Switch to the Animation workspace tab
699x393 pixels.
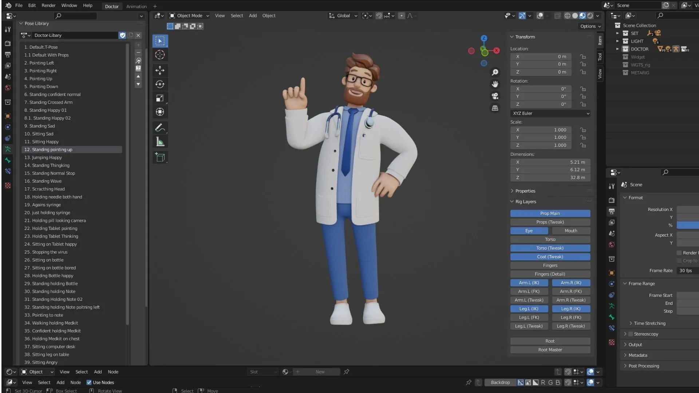point(136,6)
